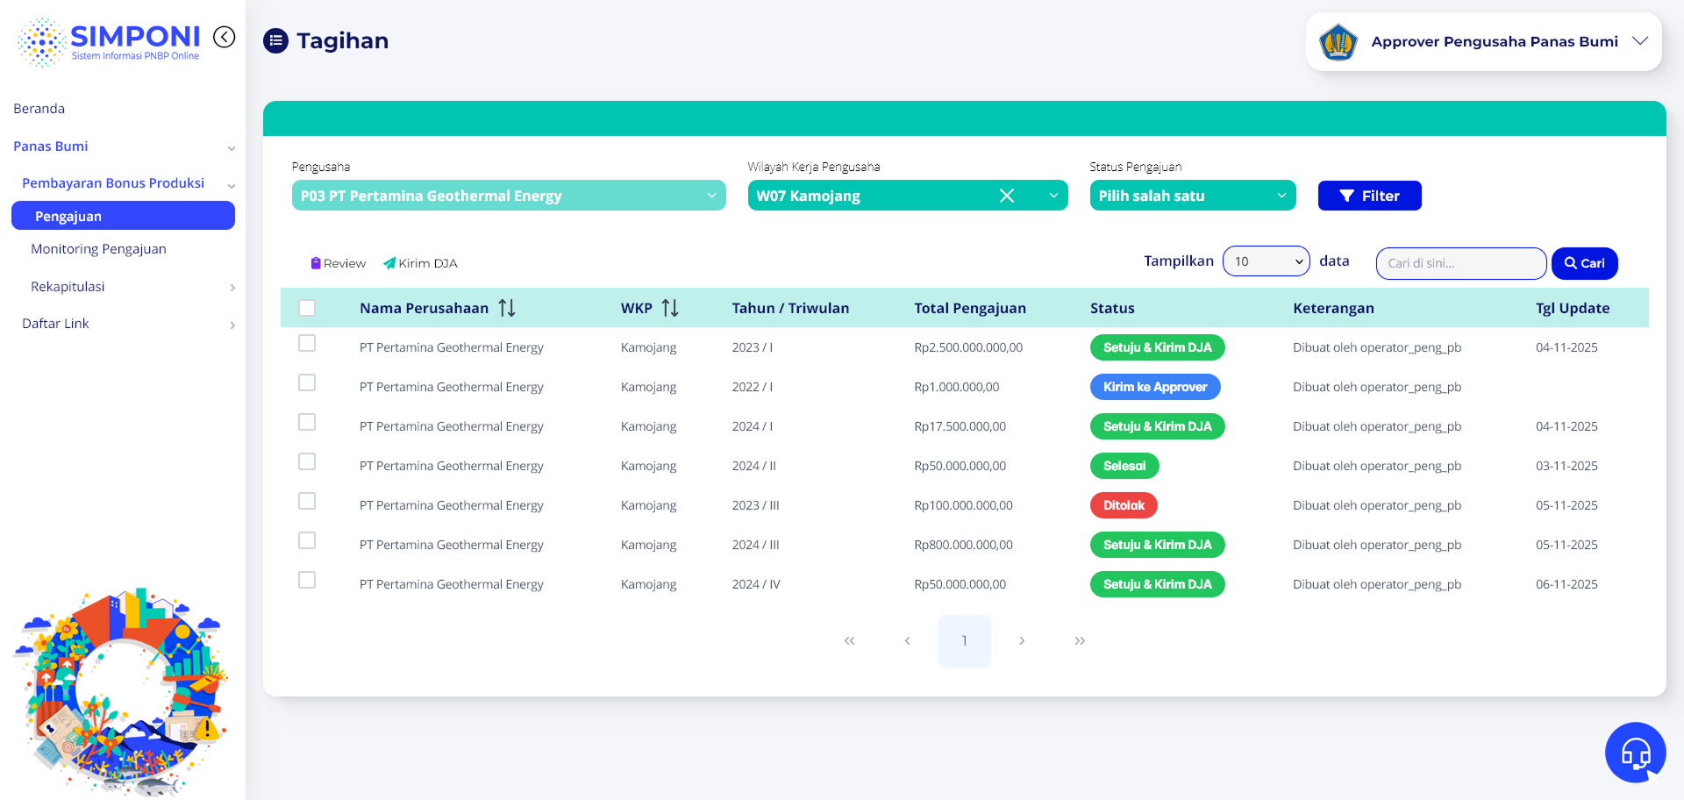Sort by Nama Perusahaan column
The height and width of the screenshot is (800, 1684).
click(507, 308)
